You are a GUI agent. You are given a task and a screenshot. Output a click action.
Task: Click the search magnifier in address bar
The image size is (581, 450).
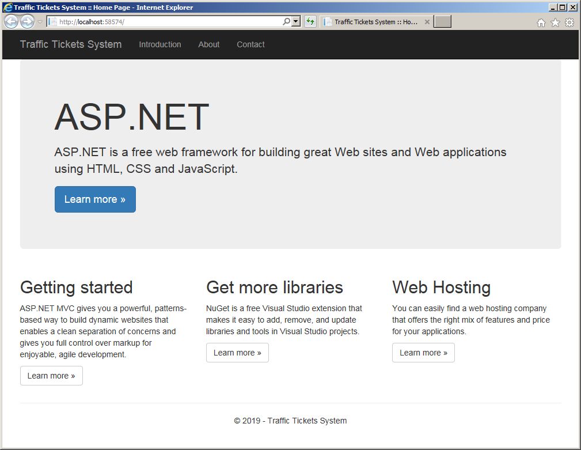(x=286, y=21)
